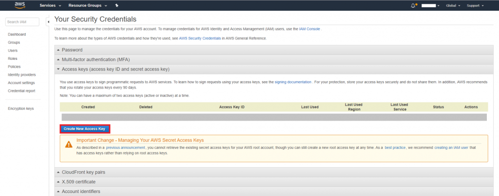Screen dimensions: 499x196
Task: Click the Created column header
Action: pyautogui.click(x=88, y=107)
